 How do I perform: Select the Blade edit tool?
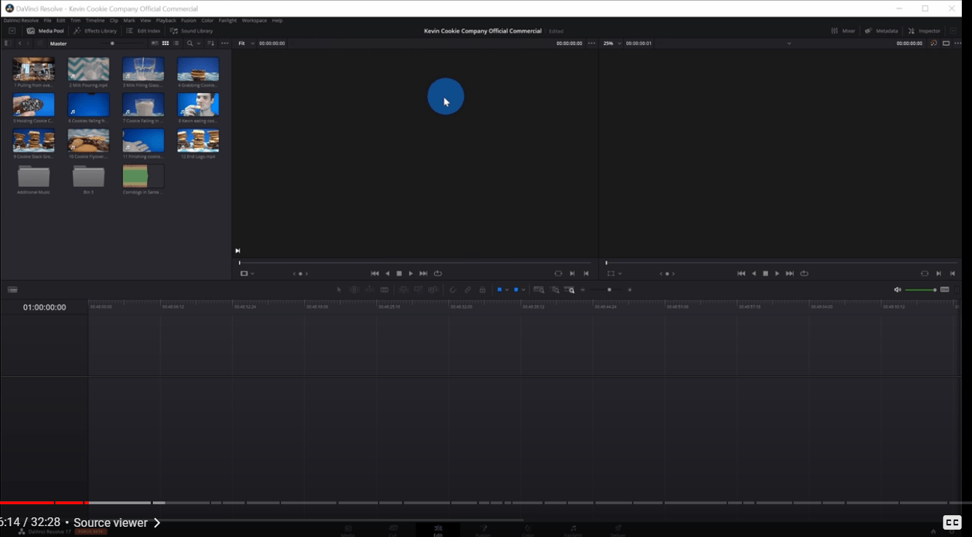[385, 290]
